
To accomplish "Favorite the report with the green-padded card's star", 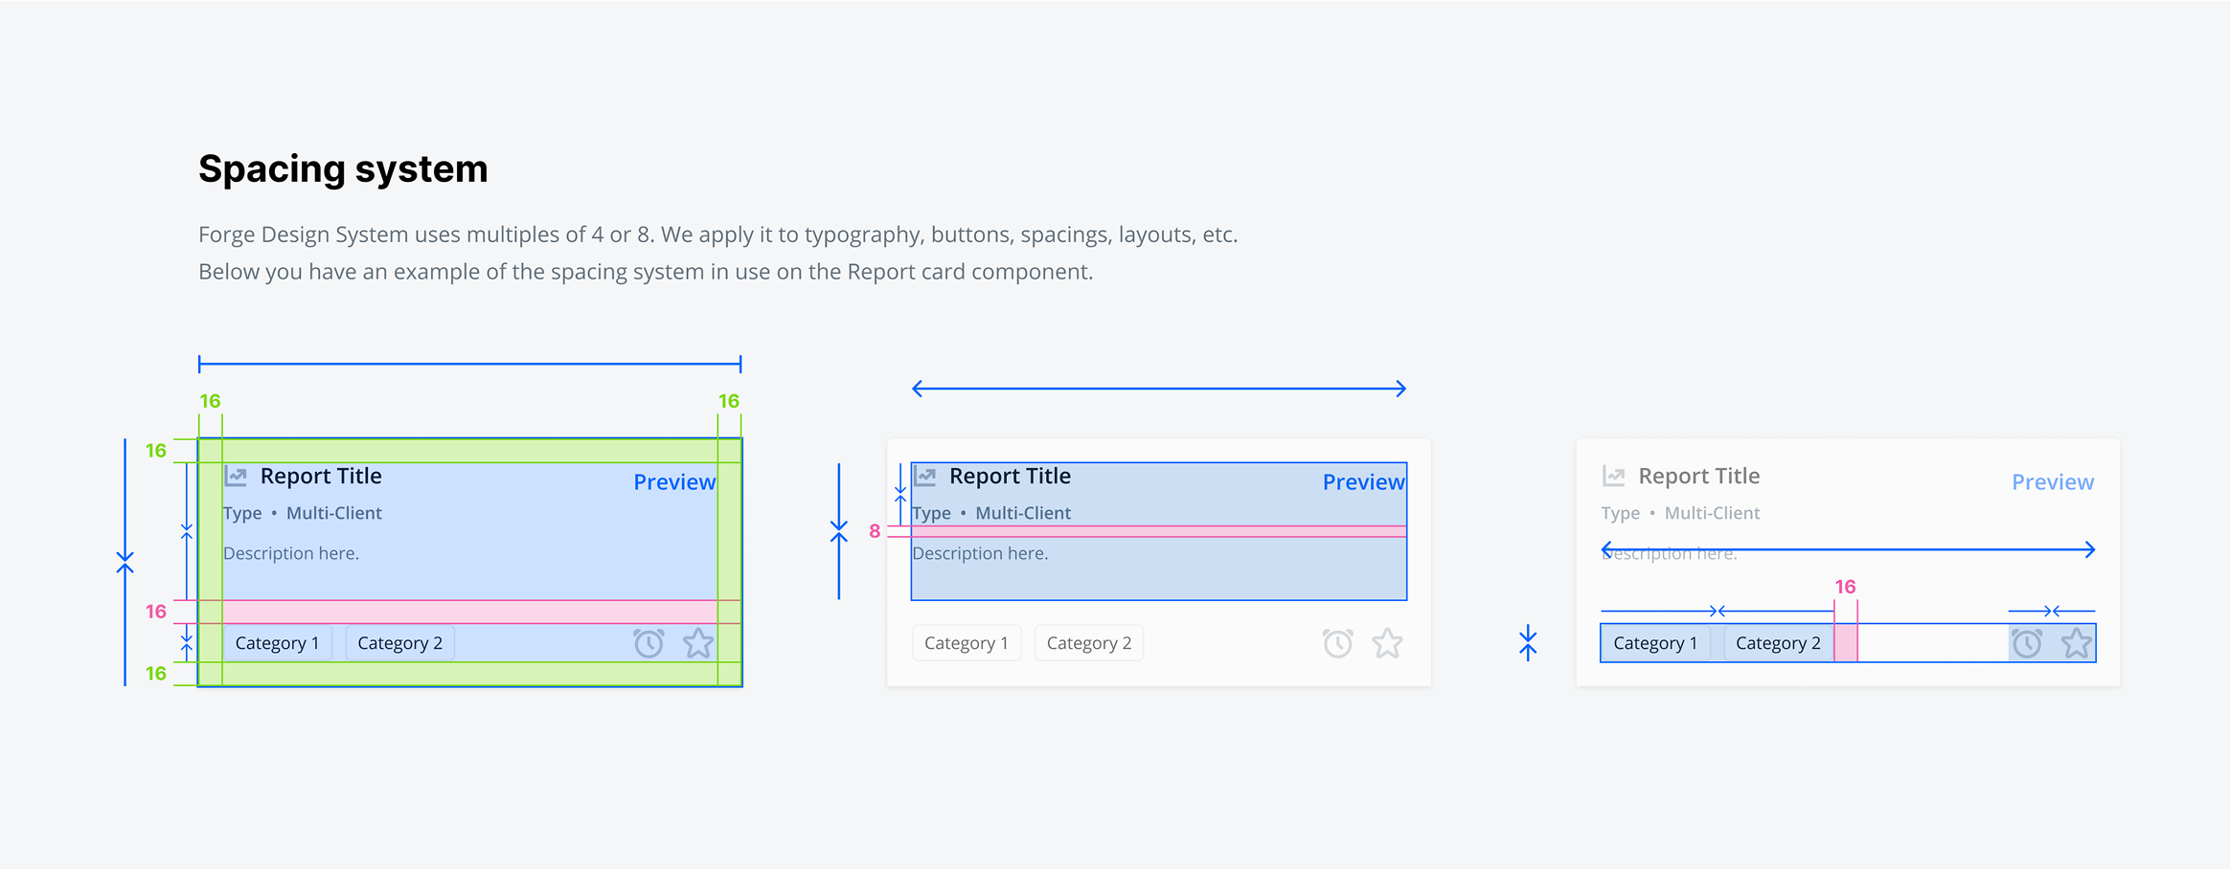I will (698, 643).
